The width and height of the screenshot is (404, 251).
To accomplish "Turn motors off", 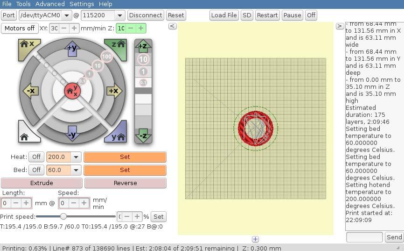I will tap(20, 29).
